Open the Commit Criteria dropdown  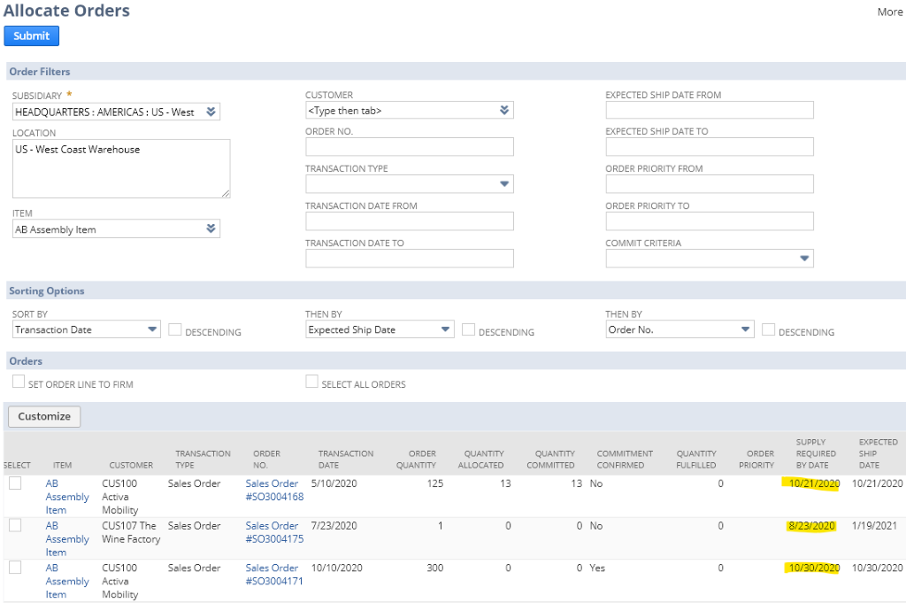click(x=803, y=259)
